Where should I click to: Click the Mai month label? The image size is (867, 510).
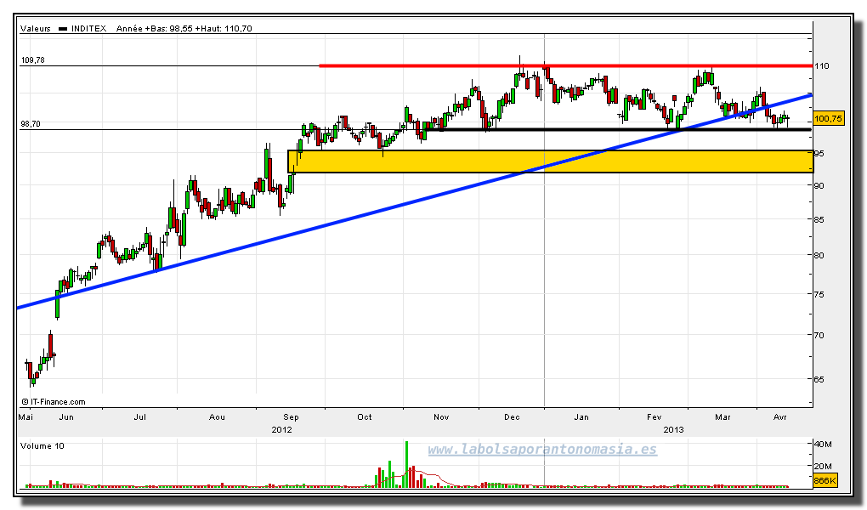coord(25,417)
